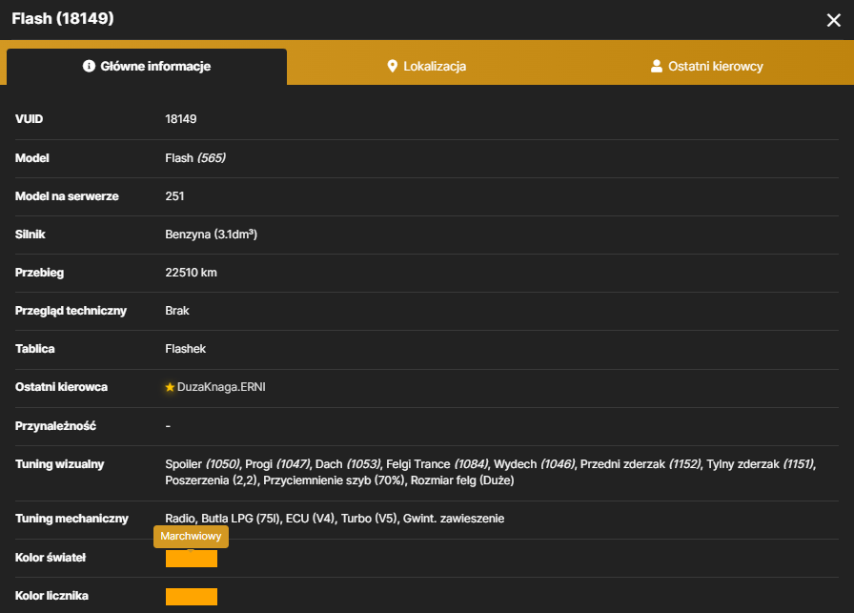The image size is (854, 613).
Task: Click the model value Flash (565)
Action: [x=195, y=158]
